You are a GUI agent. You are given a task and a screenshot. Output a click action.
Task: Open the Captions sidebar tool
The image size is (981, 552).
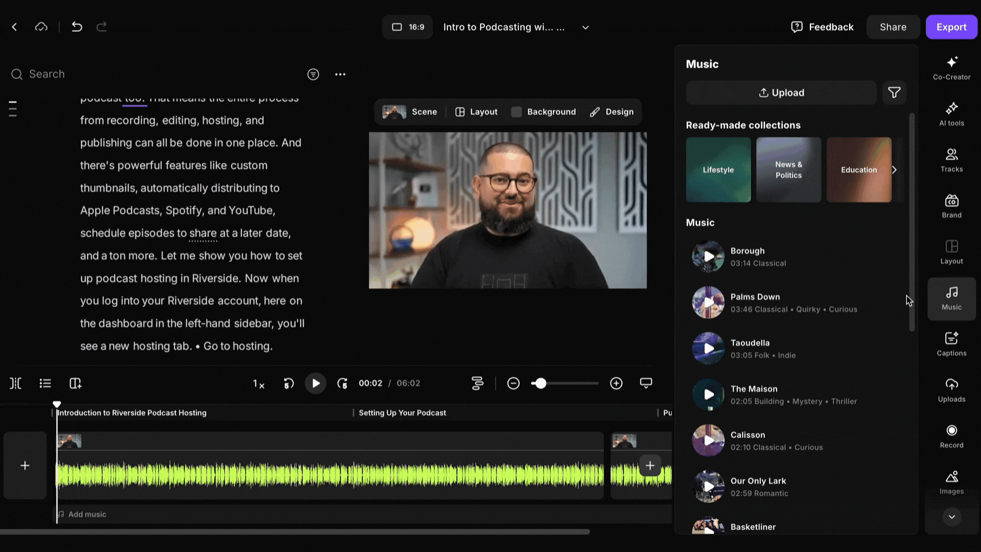click(951, 344)
